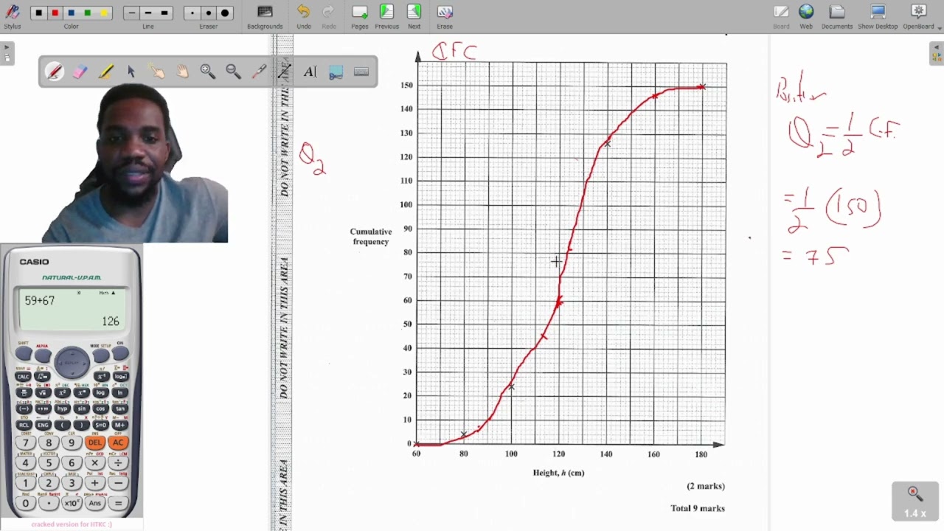Select the interact-with-items finger tool
Image resolution: width=944 pixels, height=531 pixels.
[156, 72]
